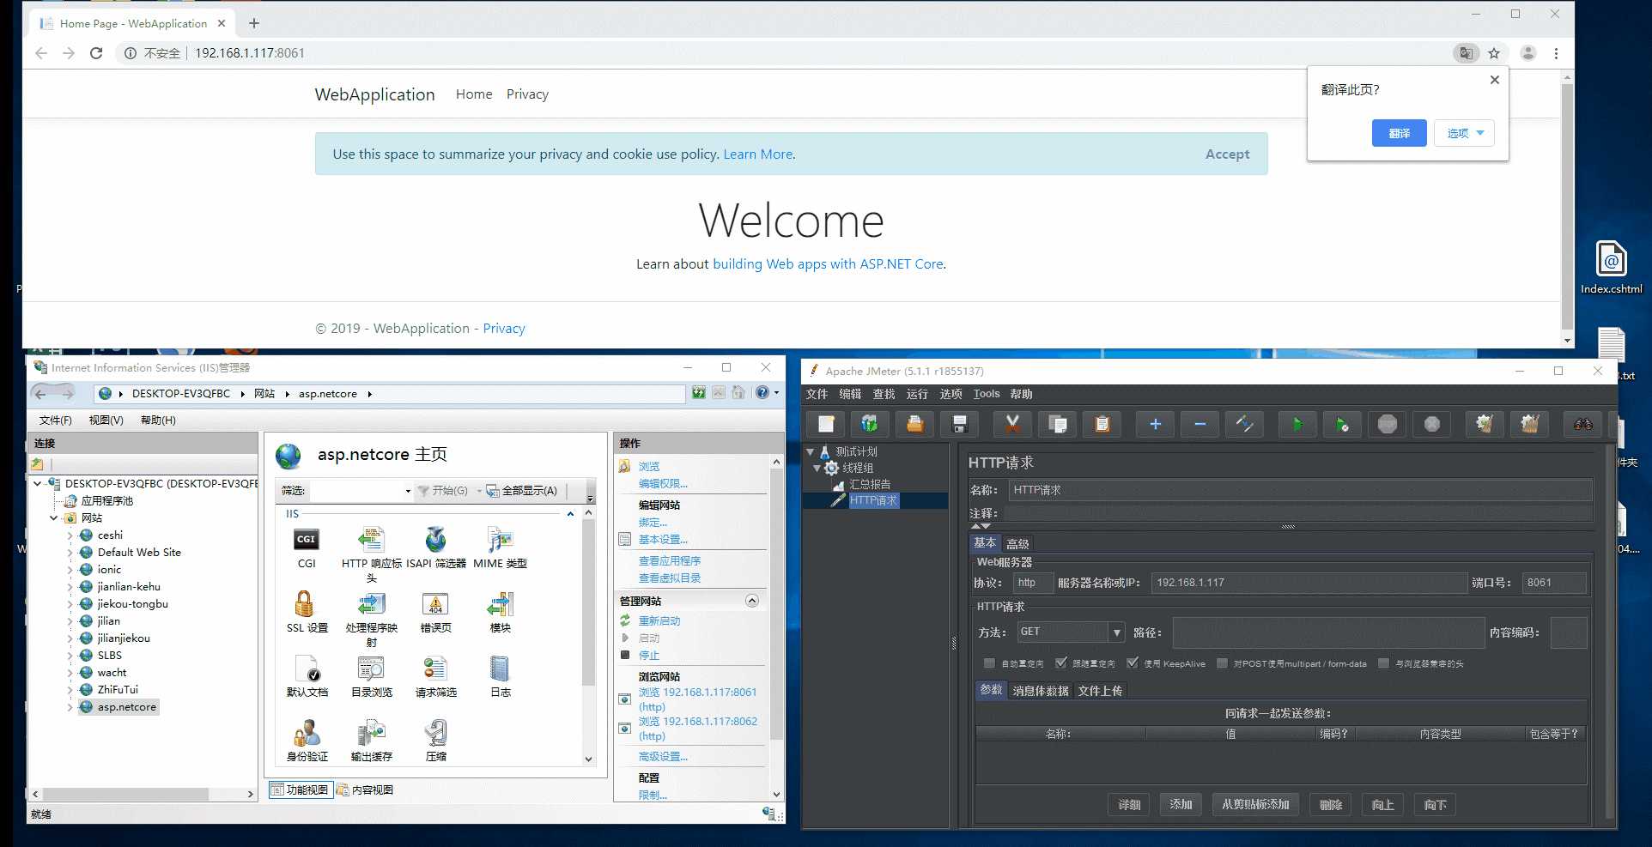Viewport: 1652px width, 847px height.
Task: Click the 服务器名称或IP input field
Action: [x=1309, y=583]
